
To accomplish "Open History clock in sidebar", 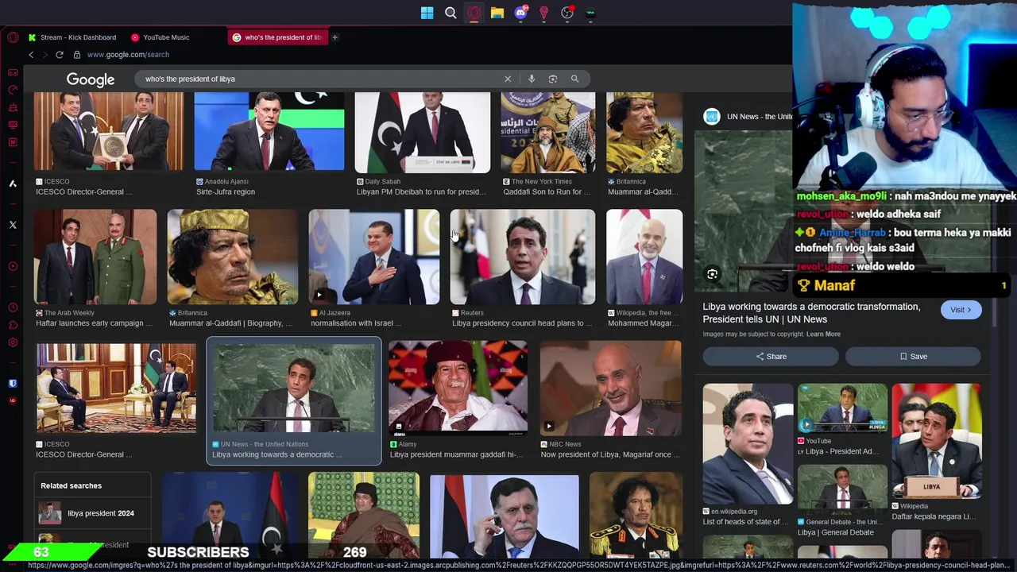I will click(x=13, y=307).
